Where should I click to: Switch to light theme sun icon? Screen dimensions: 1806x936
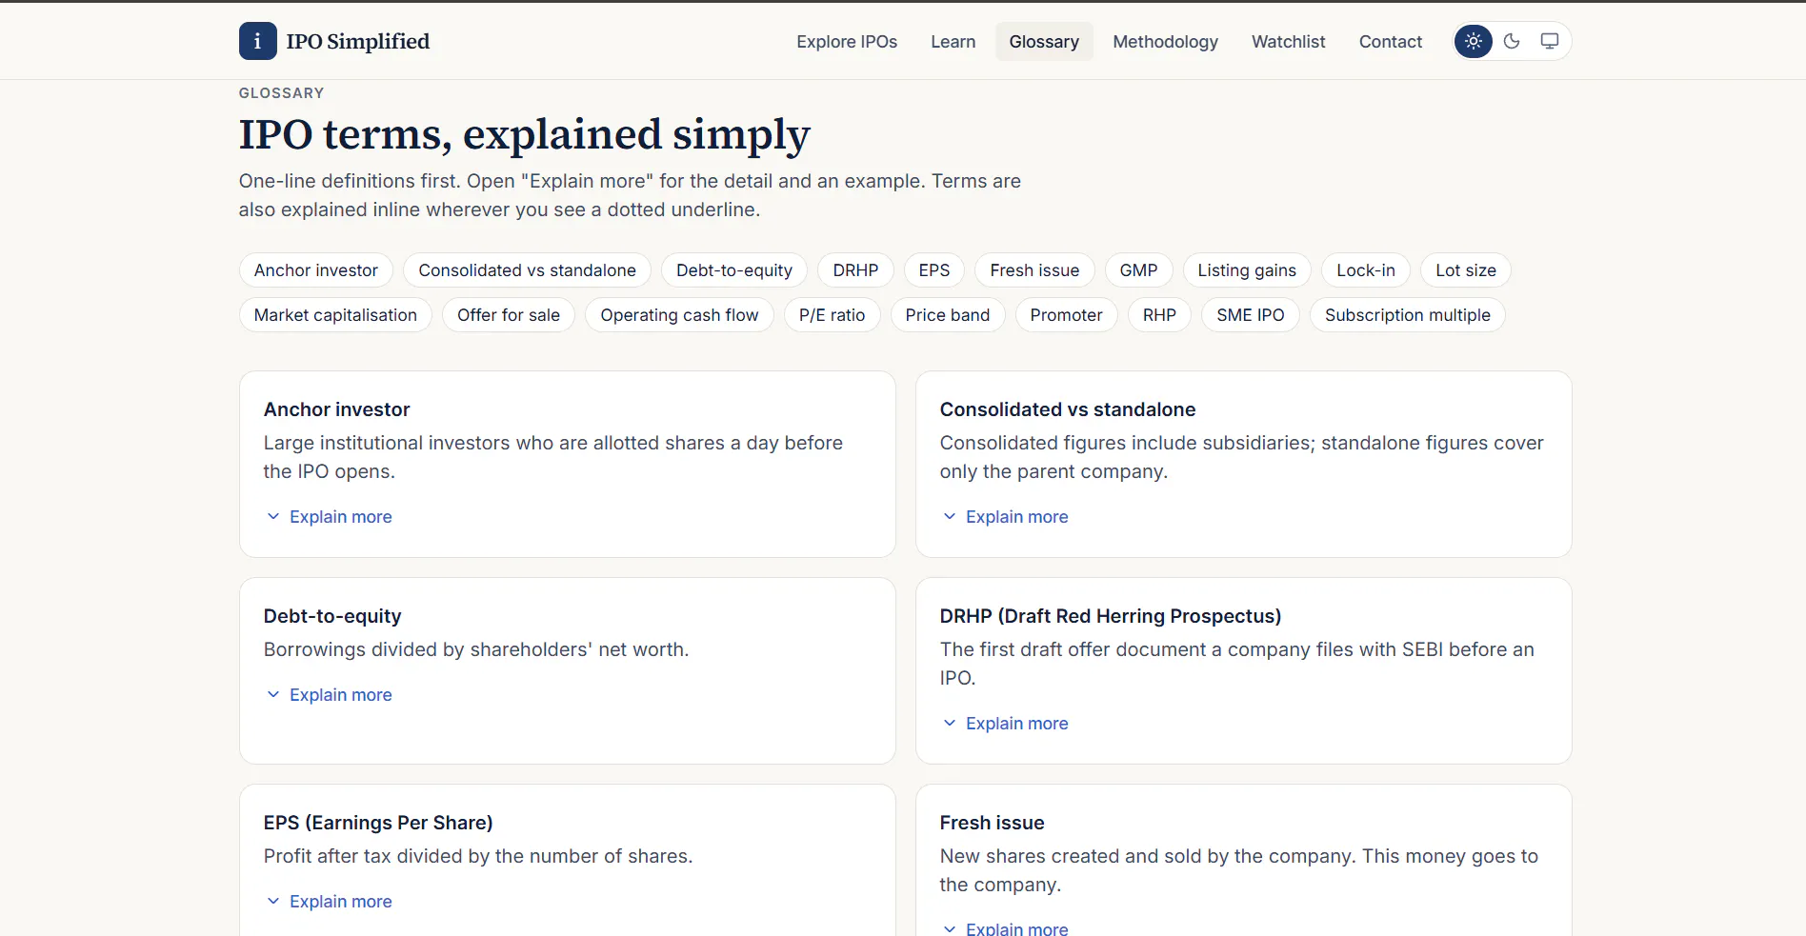coord(1474,41)
